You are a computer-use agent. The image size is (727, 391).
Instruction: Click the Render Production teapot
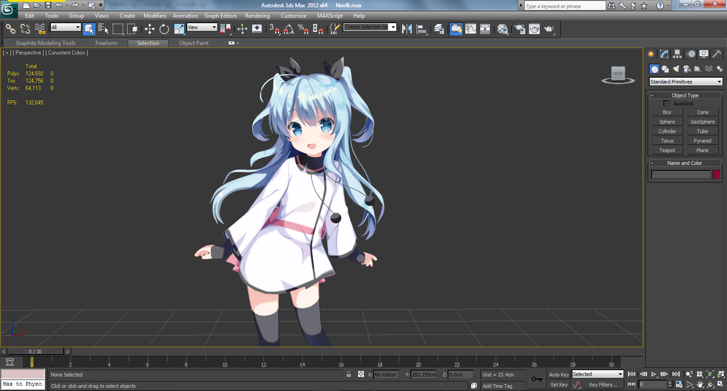(x=549, y=29)
